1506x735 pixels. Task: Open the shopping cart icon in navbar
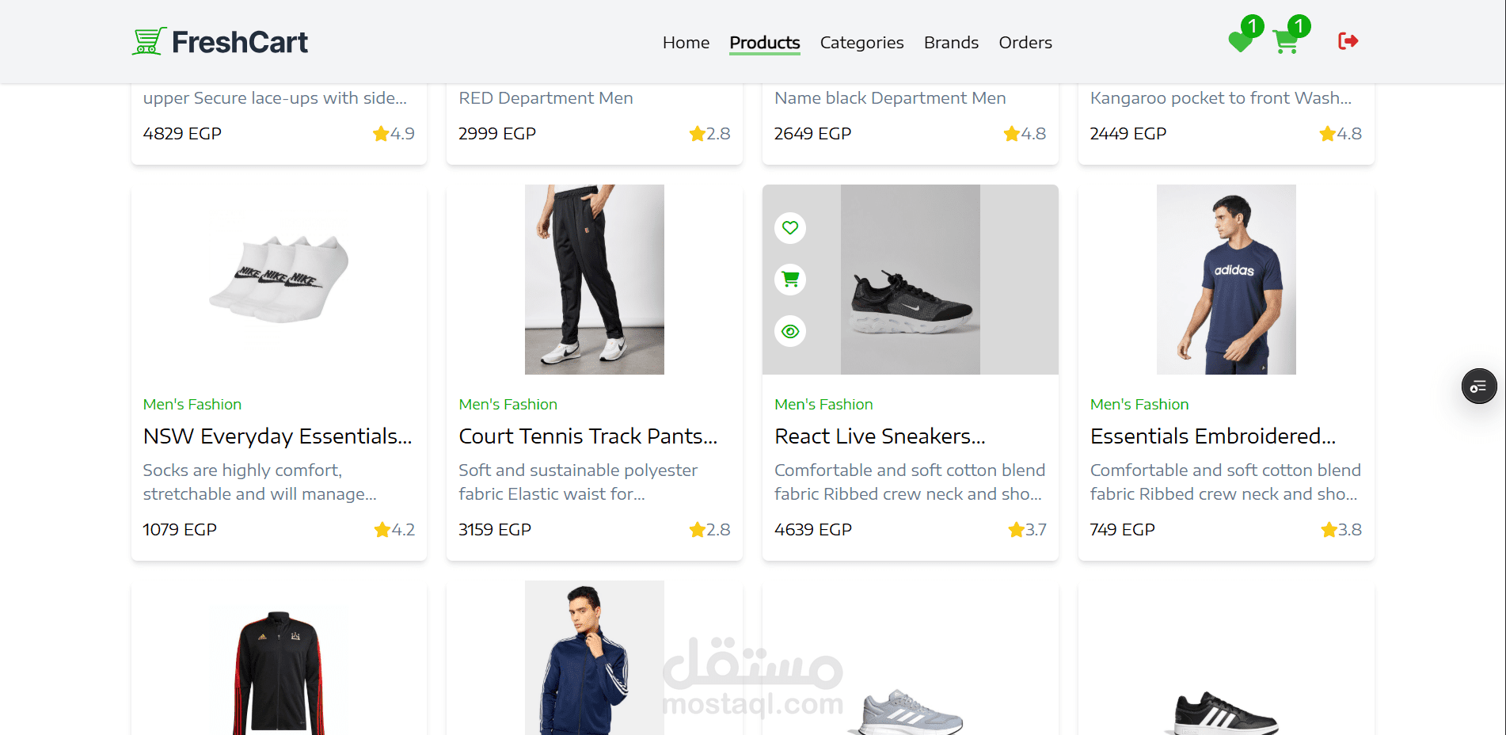[1286, 41]
